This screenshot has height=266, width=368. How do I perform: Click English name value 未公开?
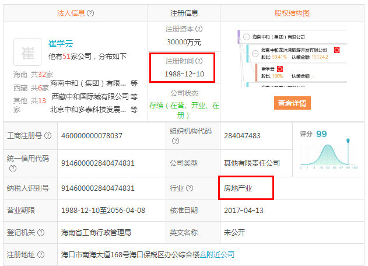(x=234, y=232)
